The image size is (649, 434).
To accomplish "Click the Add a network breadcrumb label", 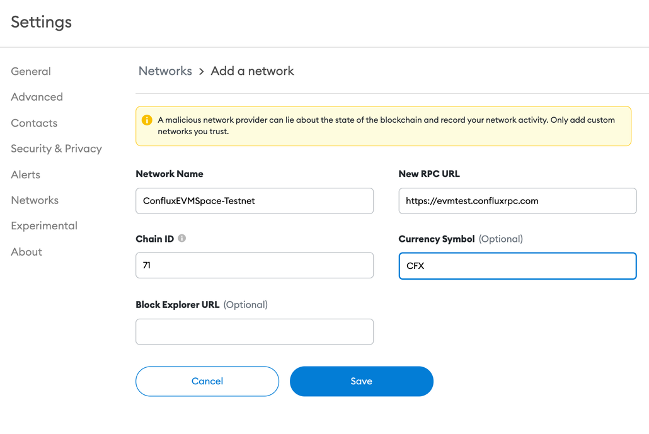I will (252, 71).
